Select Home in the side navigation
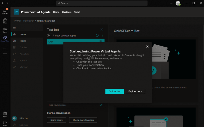 27,34
